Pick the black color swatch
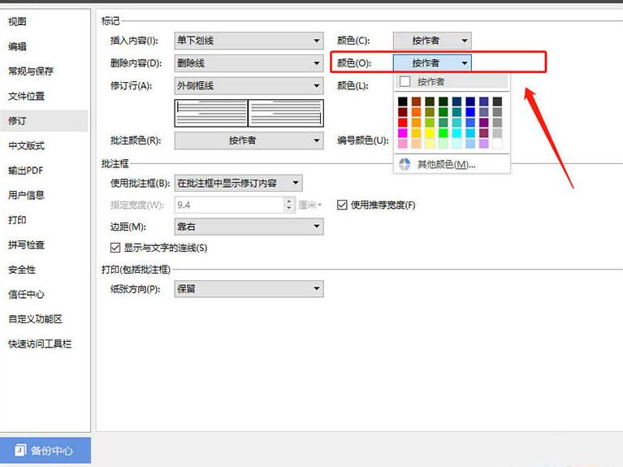623x467 pixels. [403, 102]
